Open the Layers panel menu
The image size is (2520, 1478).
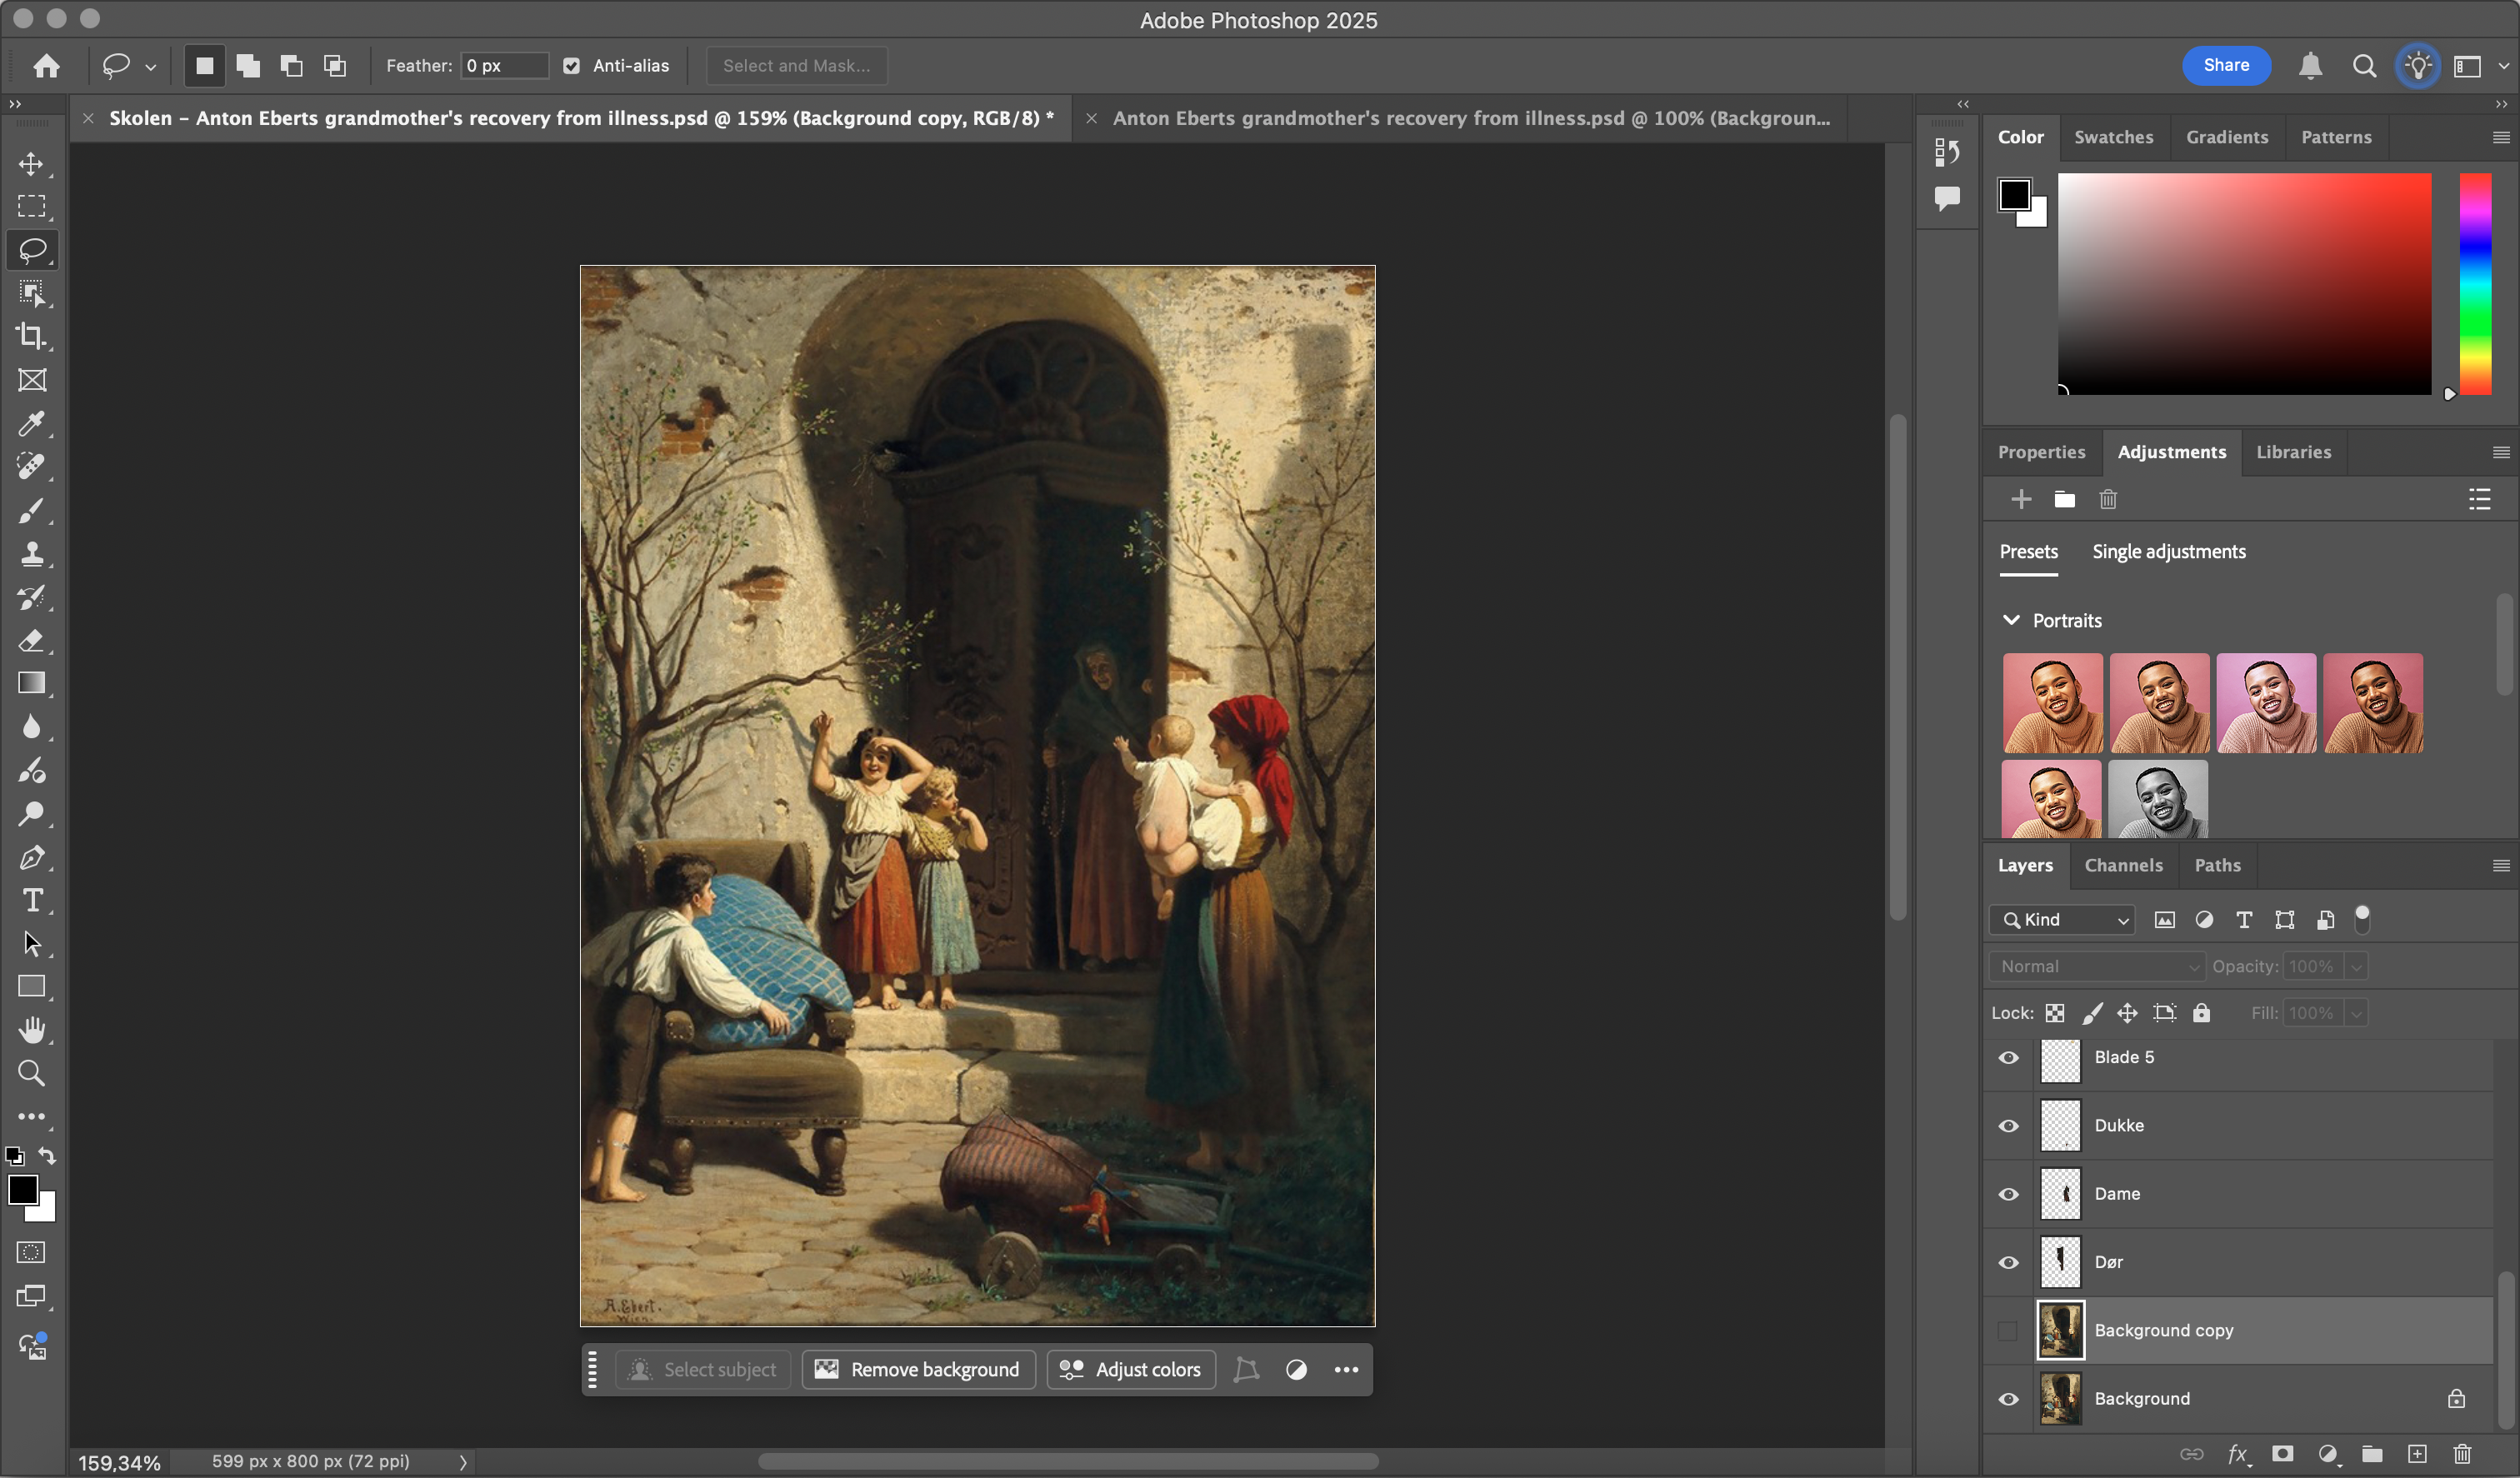click(2500, 865)
